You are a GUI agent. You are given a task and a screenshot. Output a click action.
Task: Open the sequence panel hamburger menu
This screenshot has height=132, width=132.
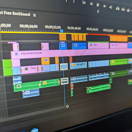[x=35, y=15]
